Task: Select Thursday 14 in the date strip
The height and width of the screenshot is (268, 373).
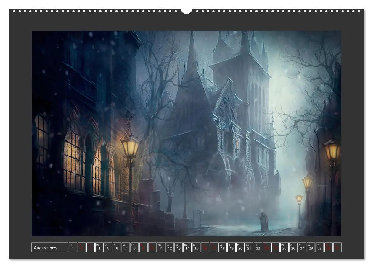Action: click(187, 248)
